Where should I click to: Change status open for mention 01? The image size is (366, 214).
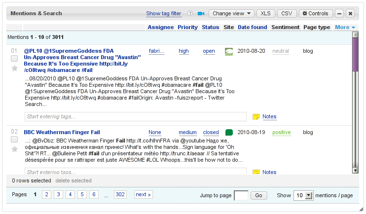[x=209, y=51]
